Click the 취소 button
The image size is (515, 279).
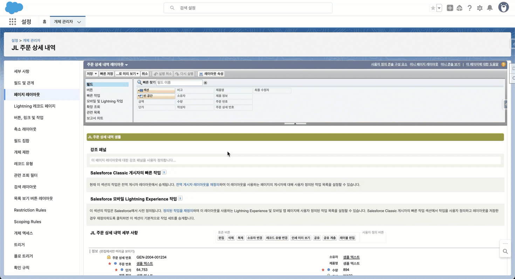click(145, 74)
